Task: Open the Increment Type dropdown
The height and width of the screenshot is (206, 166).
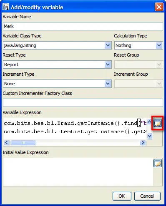Action: [108, 84]
